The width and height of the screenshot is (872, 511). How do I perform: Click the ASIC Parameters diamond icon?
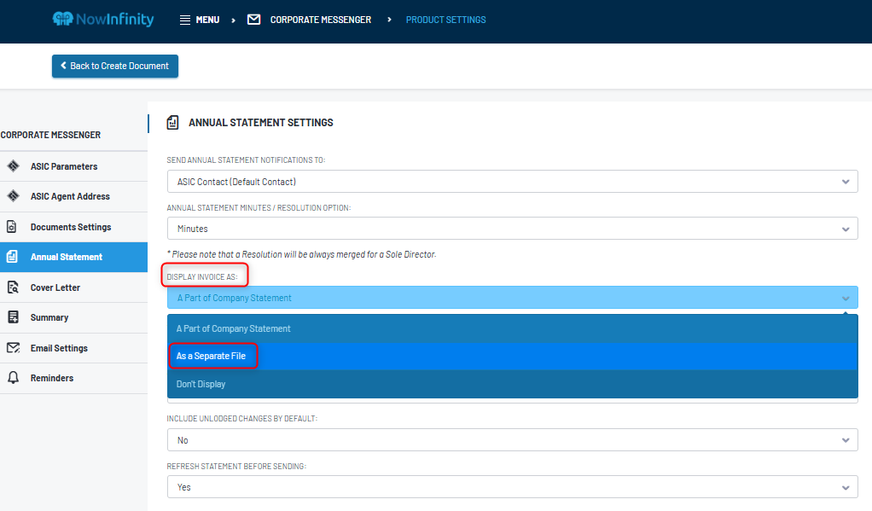pos(11,165)
